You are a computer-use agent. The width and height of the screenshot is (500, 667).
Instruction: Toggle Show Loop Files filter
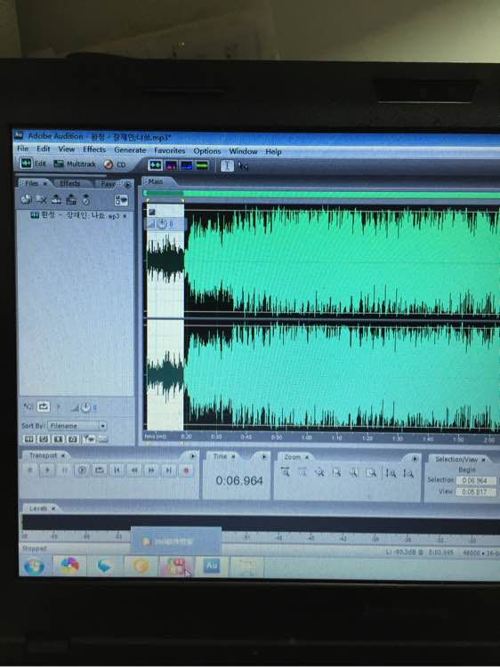click(x=44, y=438)
